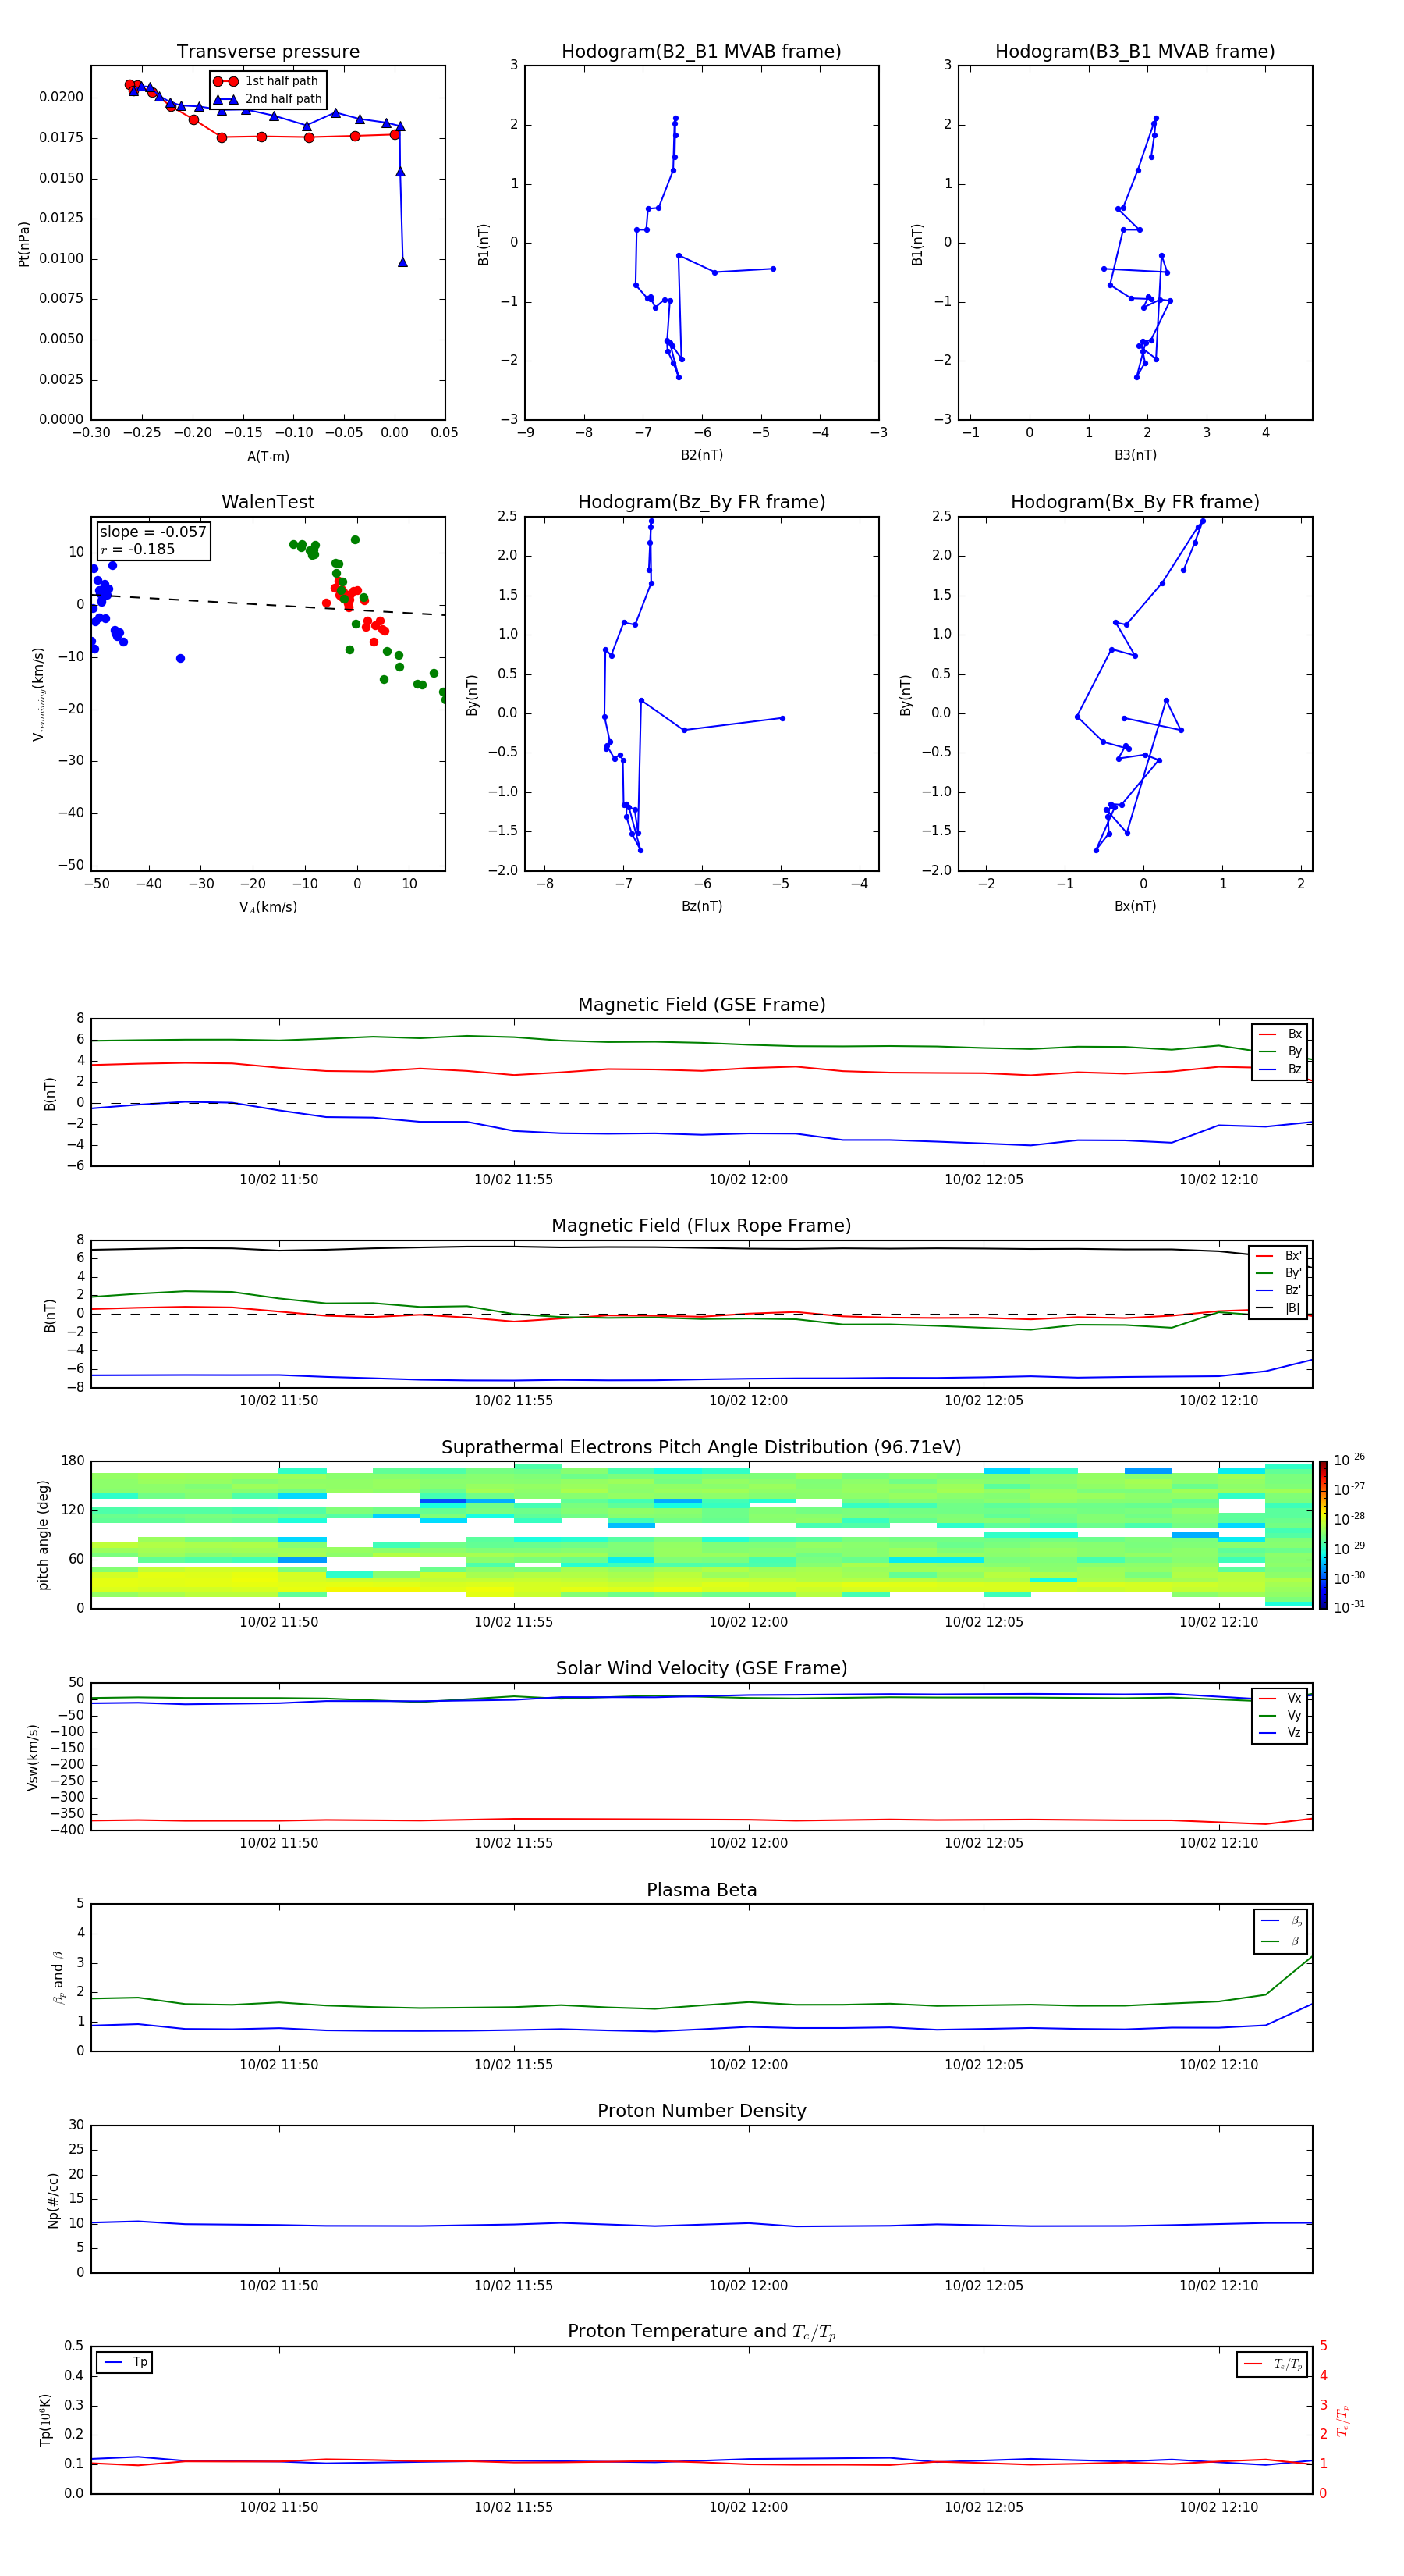
Task: Click the dashed regression line in WalenTest
Action: 268,604
